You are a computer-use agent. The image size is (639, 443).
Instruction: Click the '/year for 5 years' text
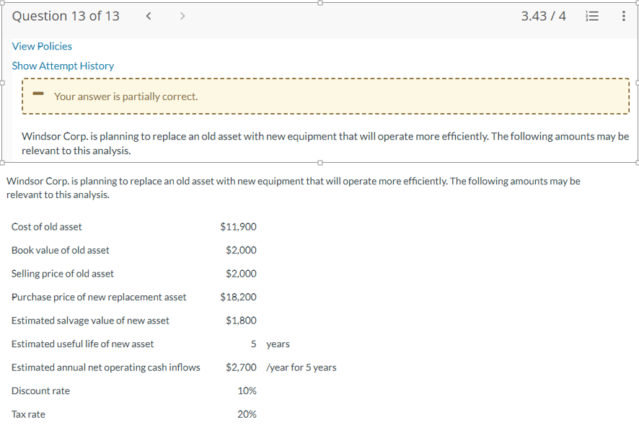tap(301, 367)
